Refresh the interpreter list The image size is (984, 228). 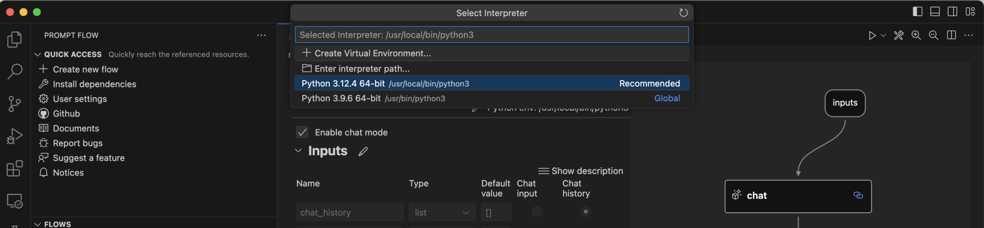click(x=683, y=13)
